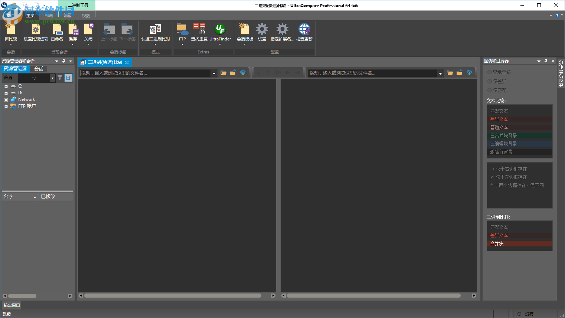Open the FTP ribbon icon
The width and height of the screenshot is (565, 318).
(x=182, y=30)
